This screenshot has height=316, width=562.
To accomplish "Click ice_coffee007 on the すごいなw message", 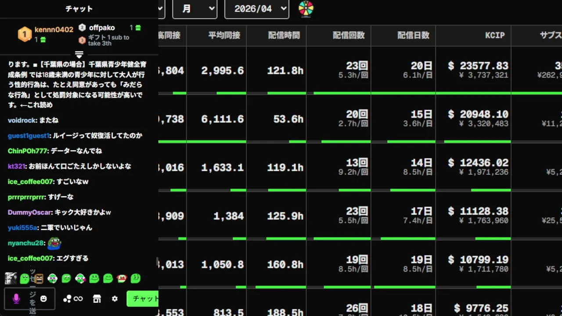I will (30, 182).
